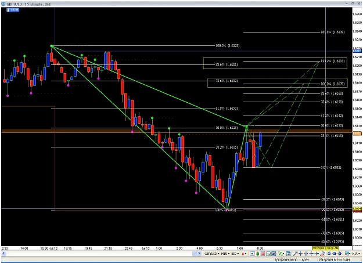This screenshot has width=363, height=263.
Task: Click the swing low point near 0.0% level
Action: click(x=226, y=210)
